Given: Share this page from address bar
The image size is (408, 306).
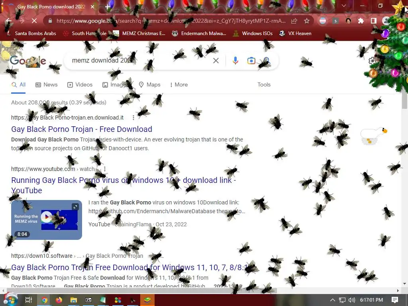Looking at the screenshot, I should (294, 21).
